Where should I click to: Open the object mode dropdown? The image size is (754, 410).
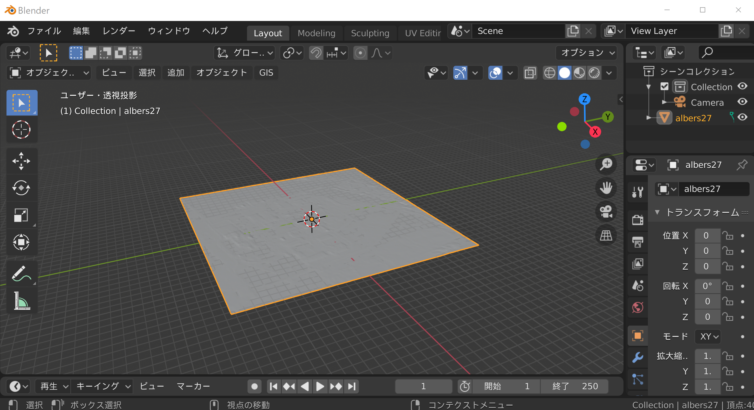pos(49,73)
